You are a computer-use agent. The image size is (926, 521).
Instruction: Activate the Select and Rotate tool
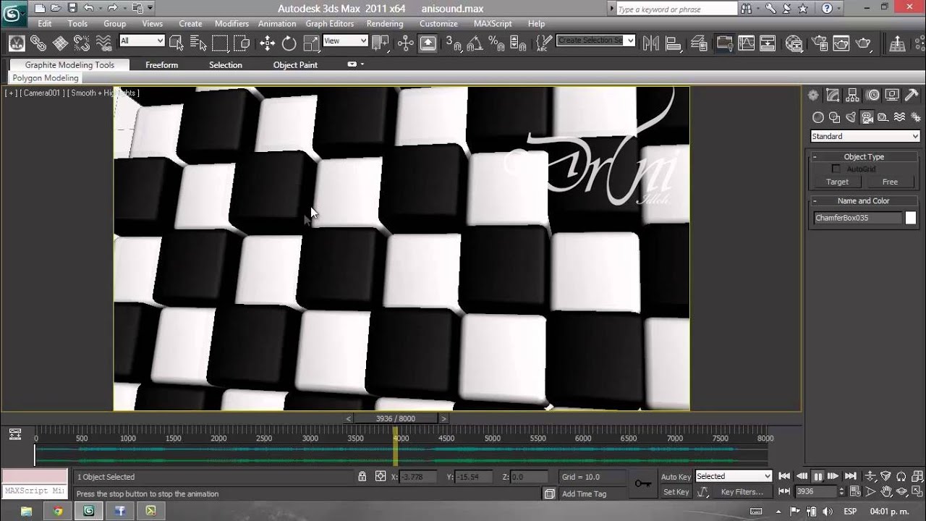pos(289,43)
